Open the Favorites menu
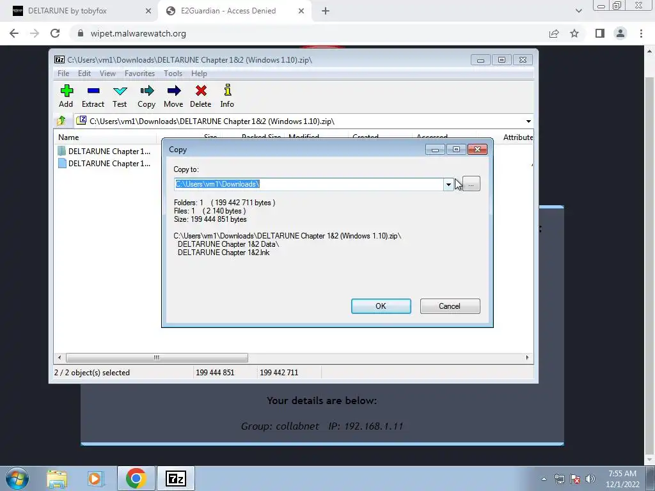 pyautogui.click(x=139, y=74)
